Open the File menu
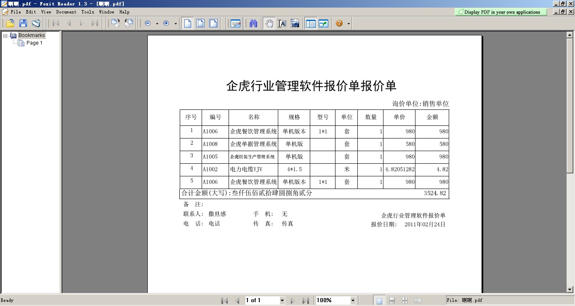The image size is (575, 306). [16, 12]
